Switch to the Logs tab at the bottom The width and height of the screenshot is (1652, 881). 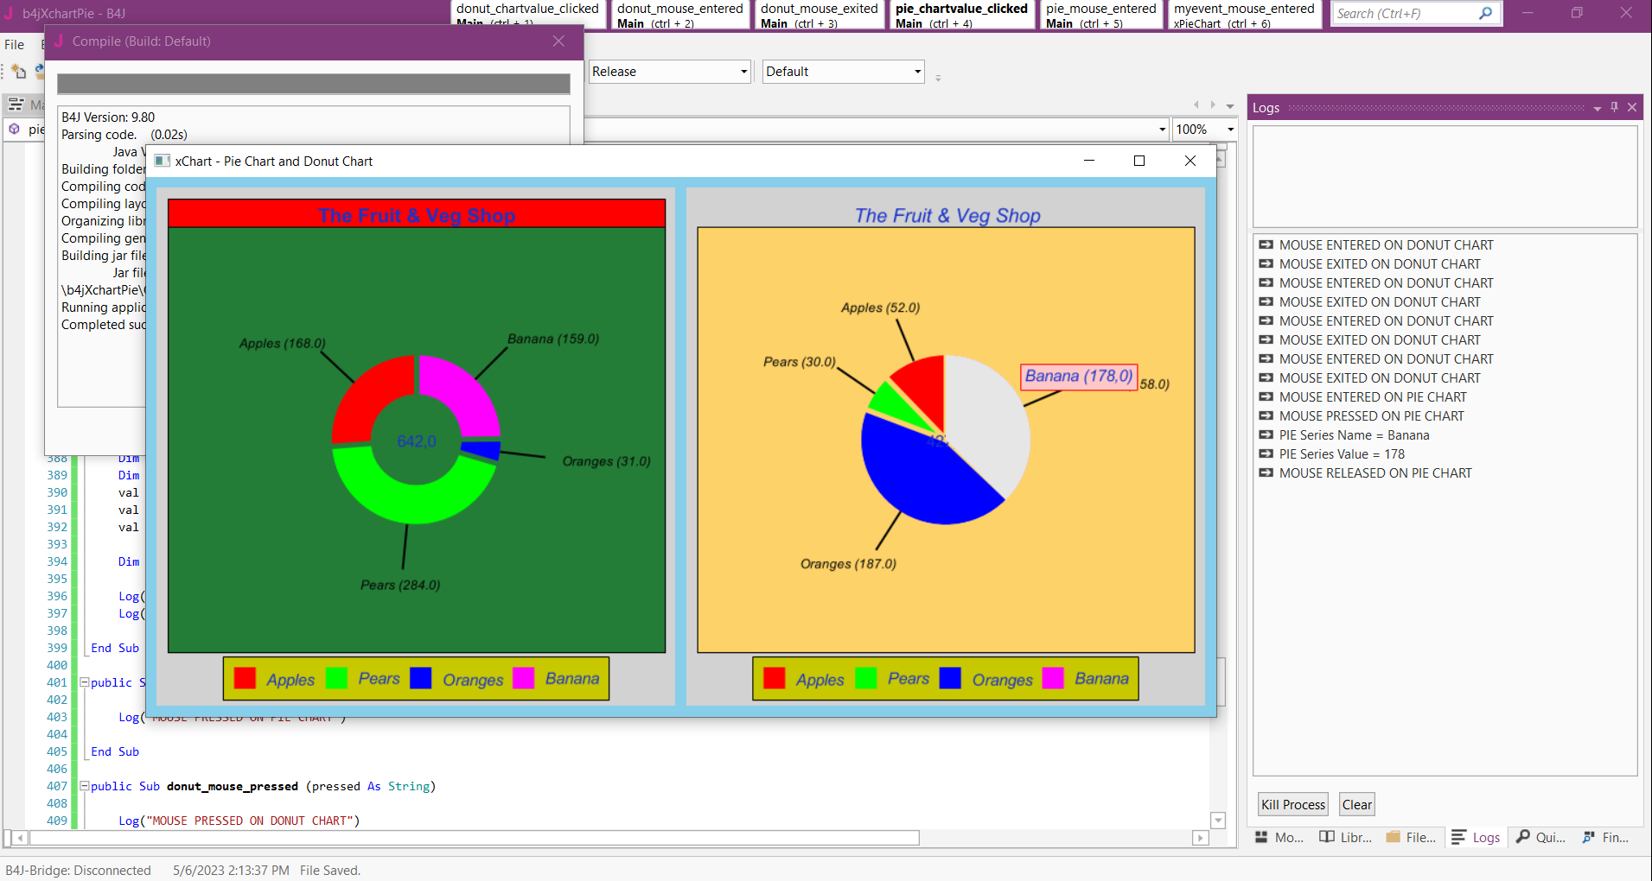pos(1476,837)
